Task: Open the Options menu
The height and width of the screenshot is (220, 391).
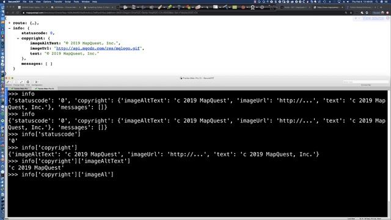Action: coord(47,1)
